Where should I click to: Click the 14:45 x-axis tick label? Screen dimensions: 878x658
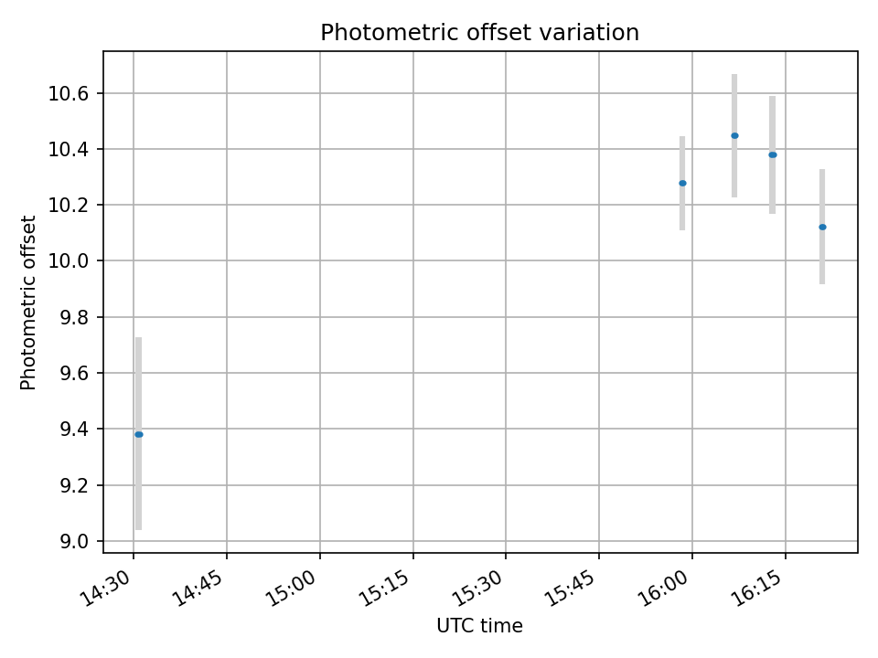tap(200, 588)
